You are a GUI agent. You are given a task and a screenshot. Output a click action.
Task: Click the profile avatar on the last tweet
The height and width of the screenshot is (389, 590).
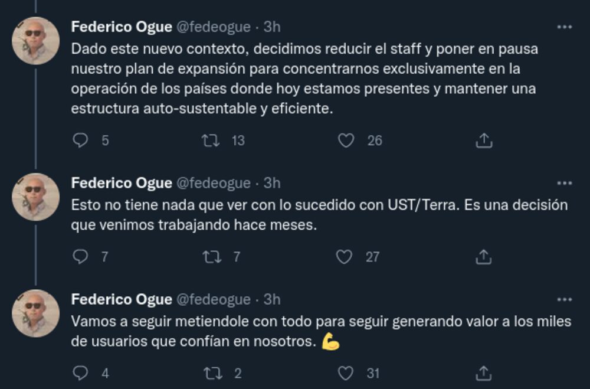(x=35, y=313)
